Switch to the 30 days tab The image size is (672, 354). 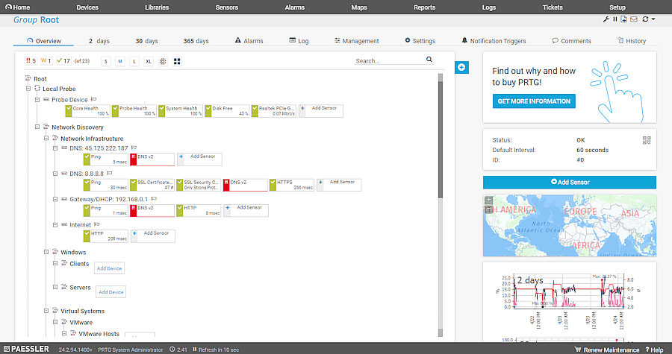pyautogui.click(x=146, y=41)
